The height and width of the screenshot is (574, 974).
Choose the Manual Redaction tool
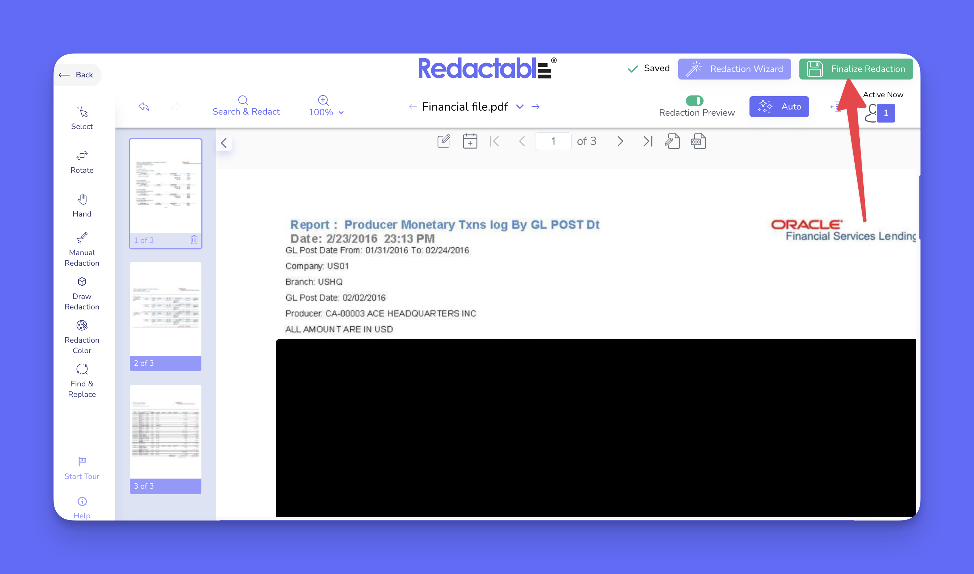click(82, 249)
